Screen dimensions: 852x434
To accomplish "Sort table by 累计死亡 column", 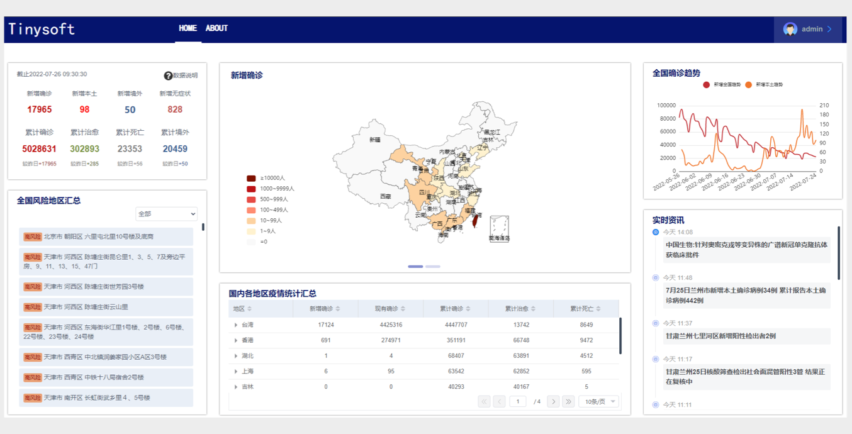I will [598, 309].
